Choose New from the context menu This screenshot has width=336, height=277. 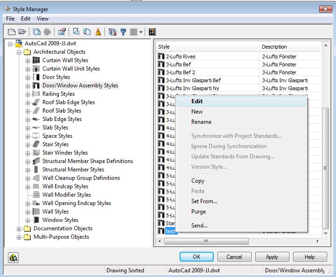[242, 112]
